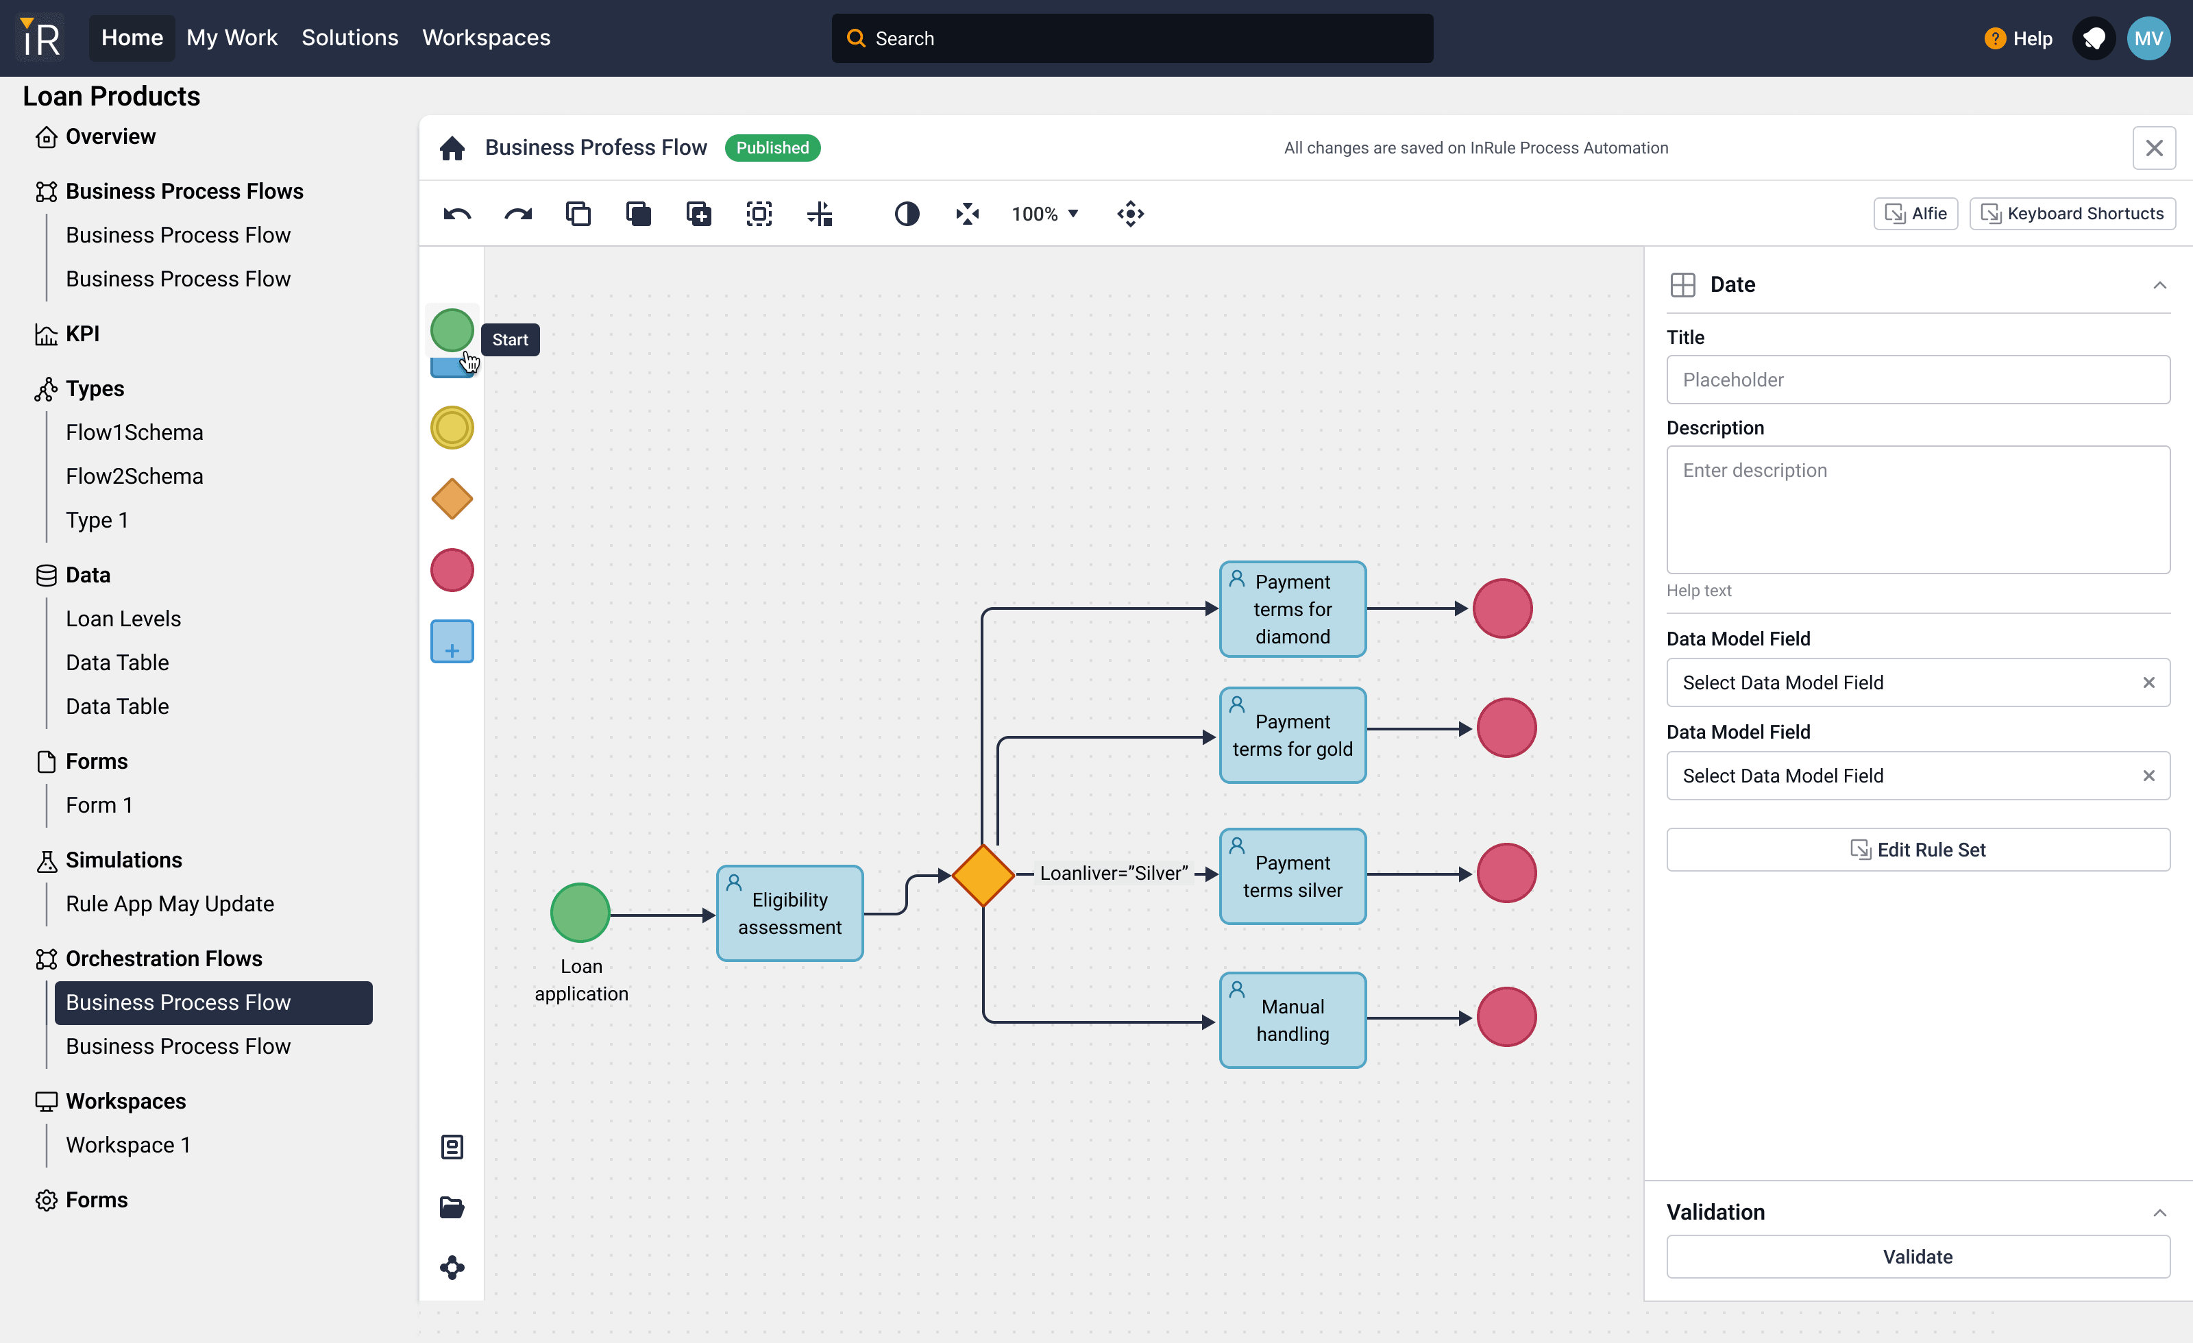Viewport: 2193px width, 1343px height.
Task: Collapse the Date properties panel
Action: [2159, 285]
